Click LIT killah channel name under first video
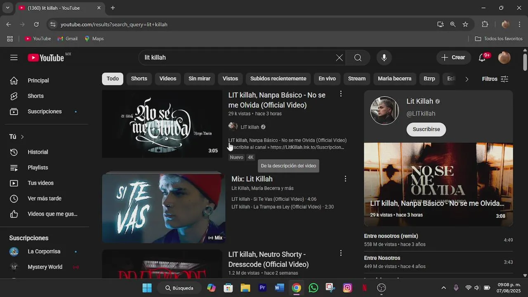The height and width of the screenshot is (297, 528). point(250,127)
